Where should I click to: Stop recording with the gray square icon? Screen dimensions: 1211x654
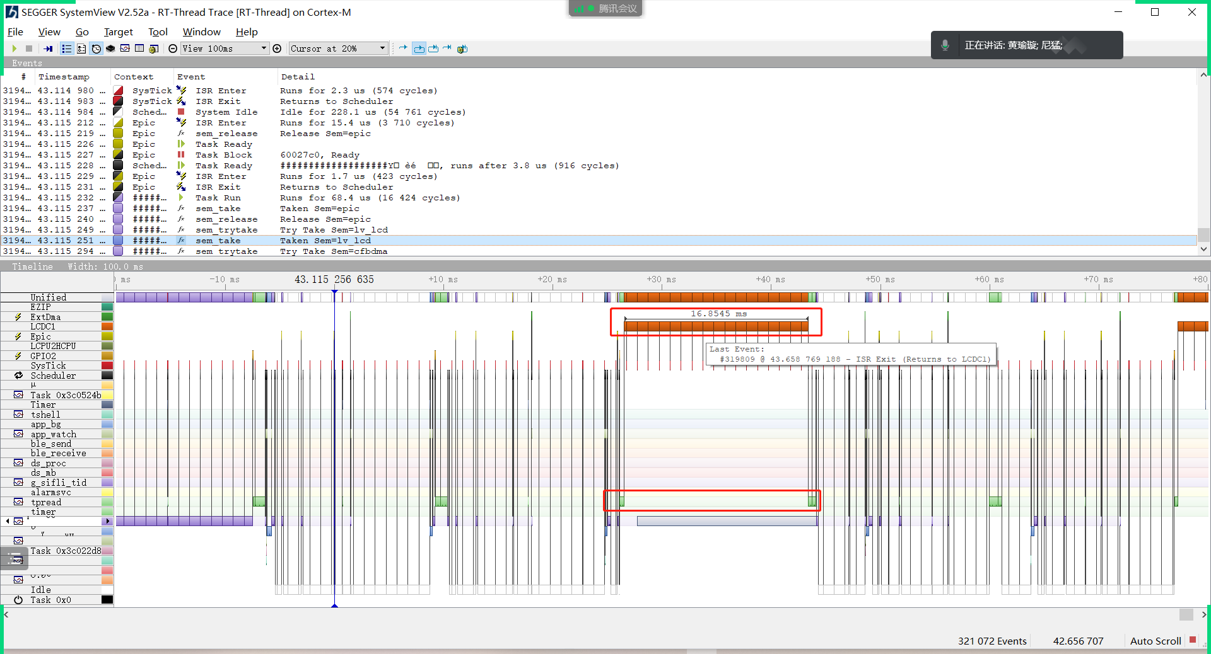click(x=29, y=49)
